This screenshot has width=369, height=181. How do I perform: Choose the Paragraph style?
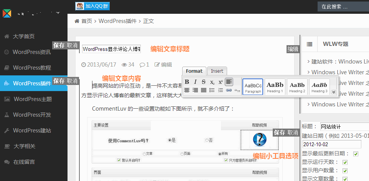coord(253,87)
